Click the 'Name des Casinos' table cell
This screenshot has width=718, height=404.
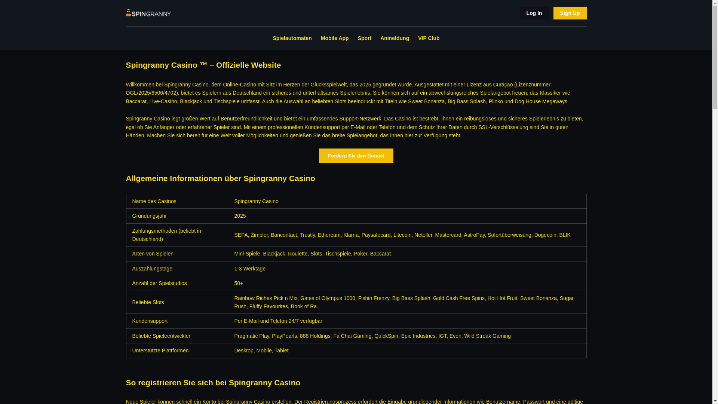pyautogui.click(x=177, y=201)
